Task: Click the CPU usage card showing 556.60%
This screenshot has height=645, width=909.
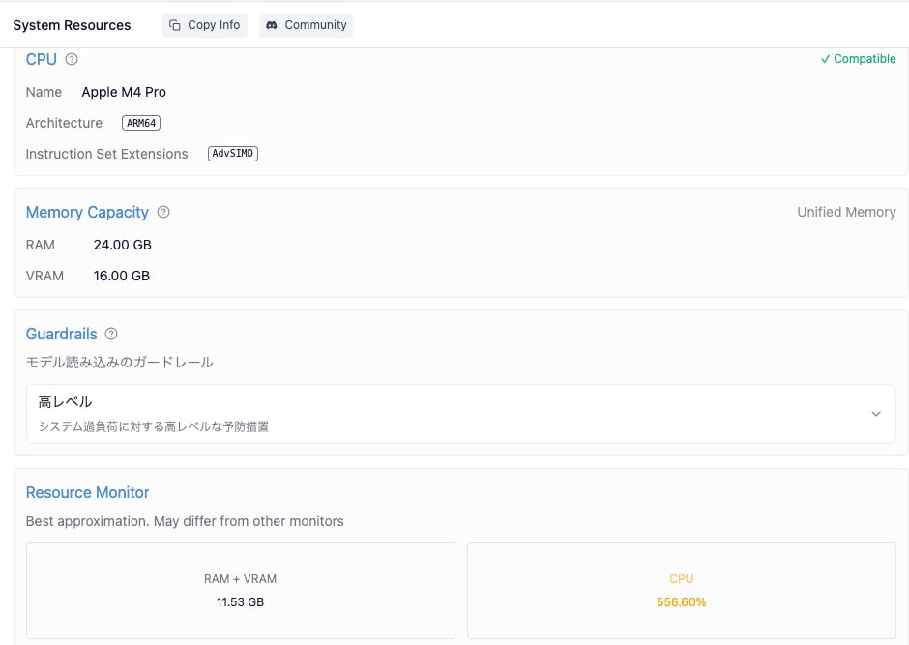Action: point(682,591)
